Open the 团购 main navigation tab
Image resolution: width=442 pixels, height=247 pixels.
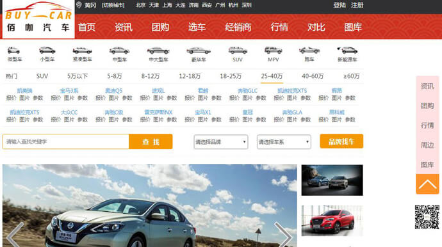160,28
